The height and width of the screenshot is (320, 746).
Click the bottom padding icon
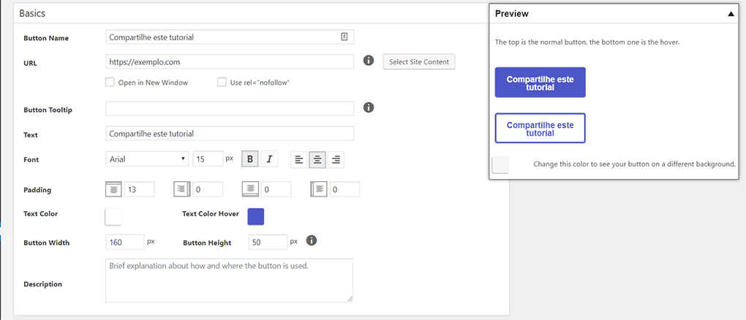point(250,188)
